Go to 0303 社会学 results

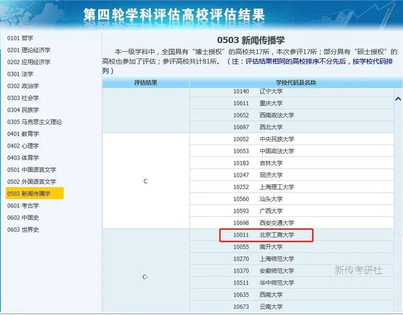pos(23,98)
